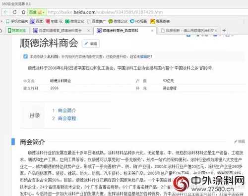This screenshot has height=196, width=248.
Task: Close the 顺德涂料商会_百度百科 tab
Action: pyautogui.click(x=152, y=31)
